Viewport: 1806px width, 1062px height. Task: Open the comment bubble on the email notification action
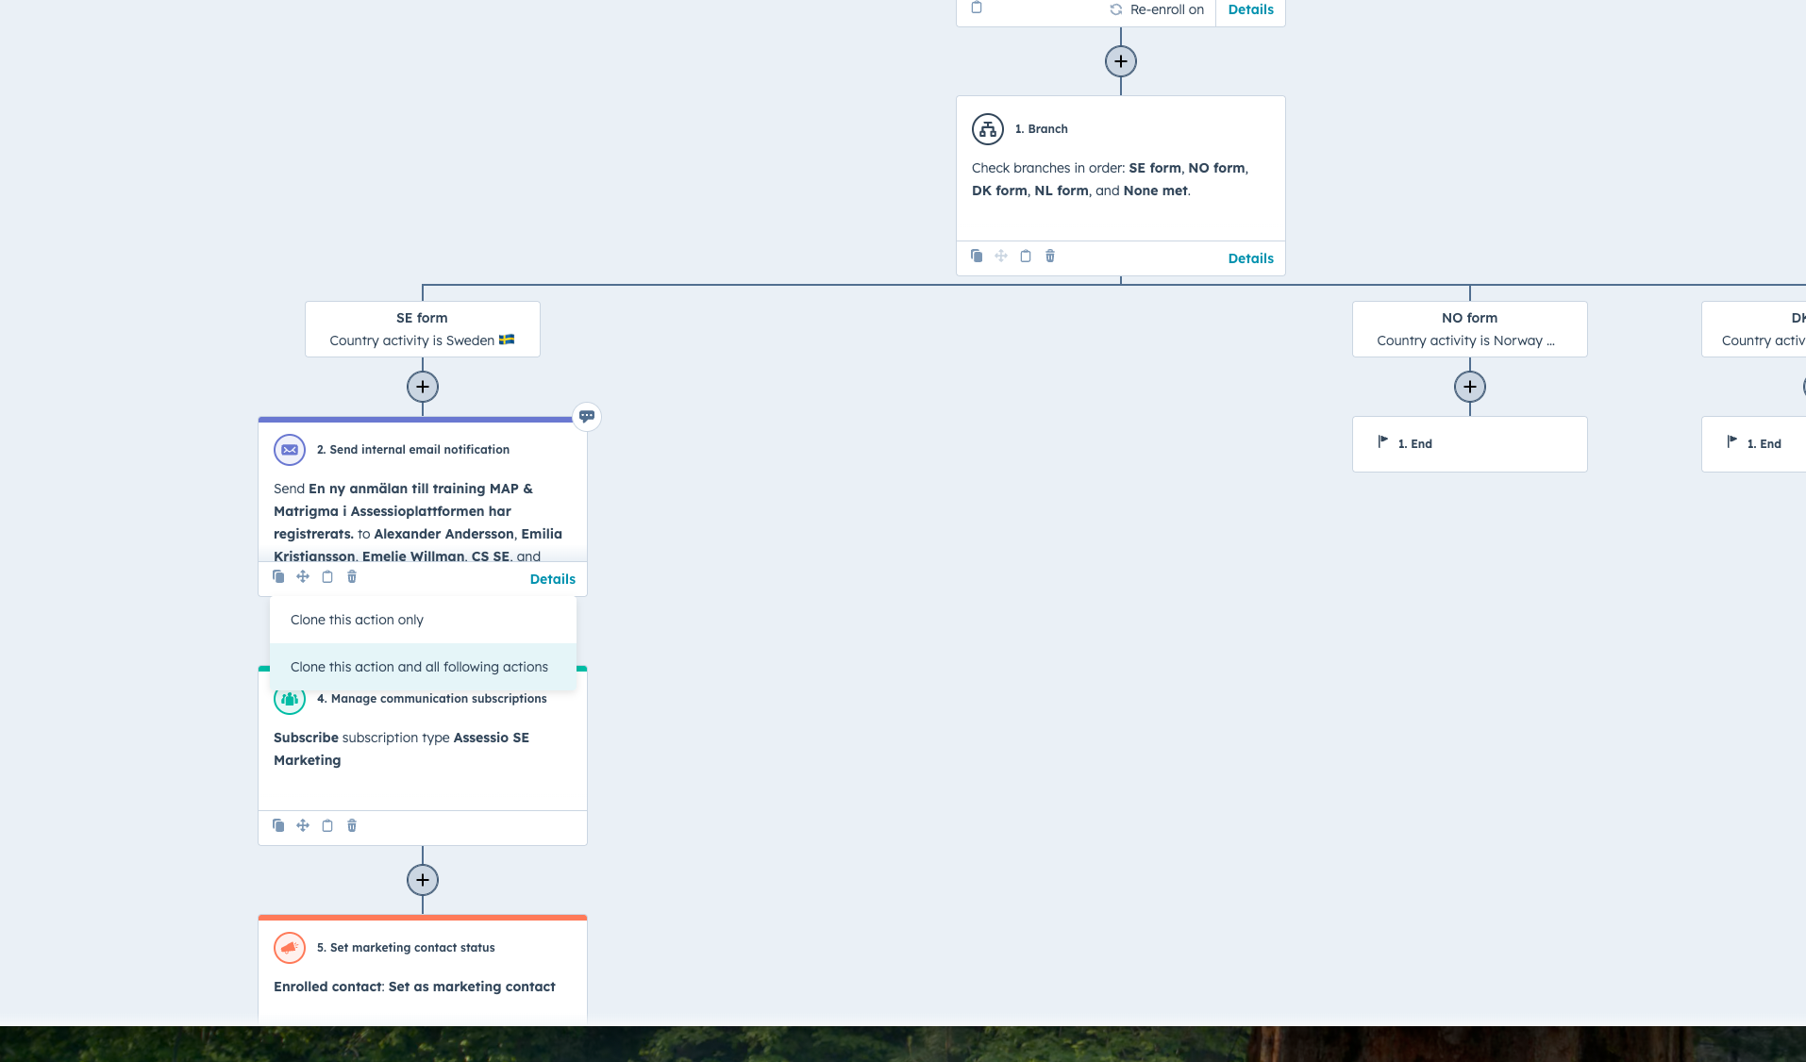tap(587, 416)
